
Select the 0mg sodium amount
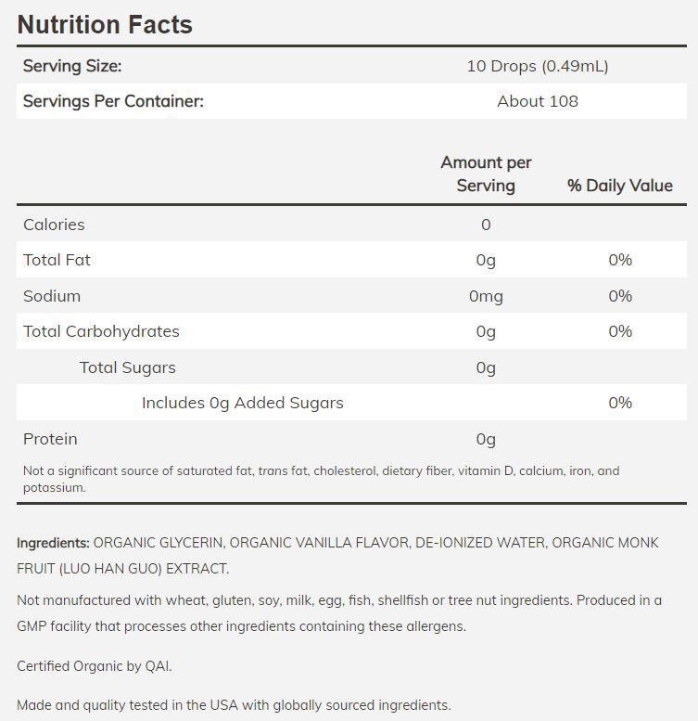tap(486, 296)
